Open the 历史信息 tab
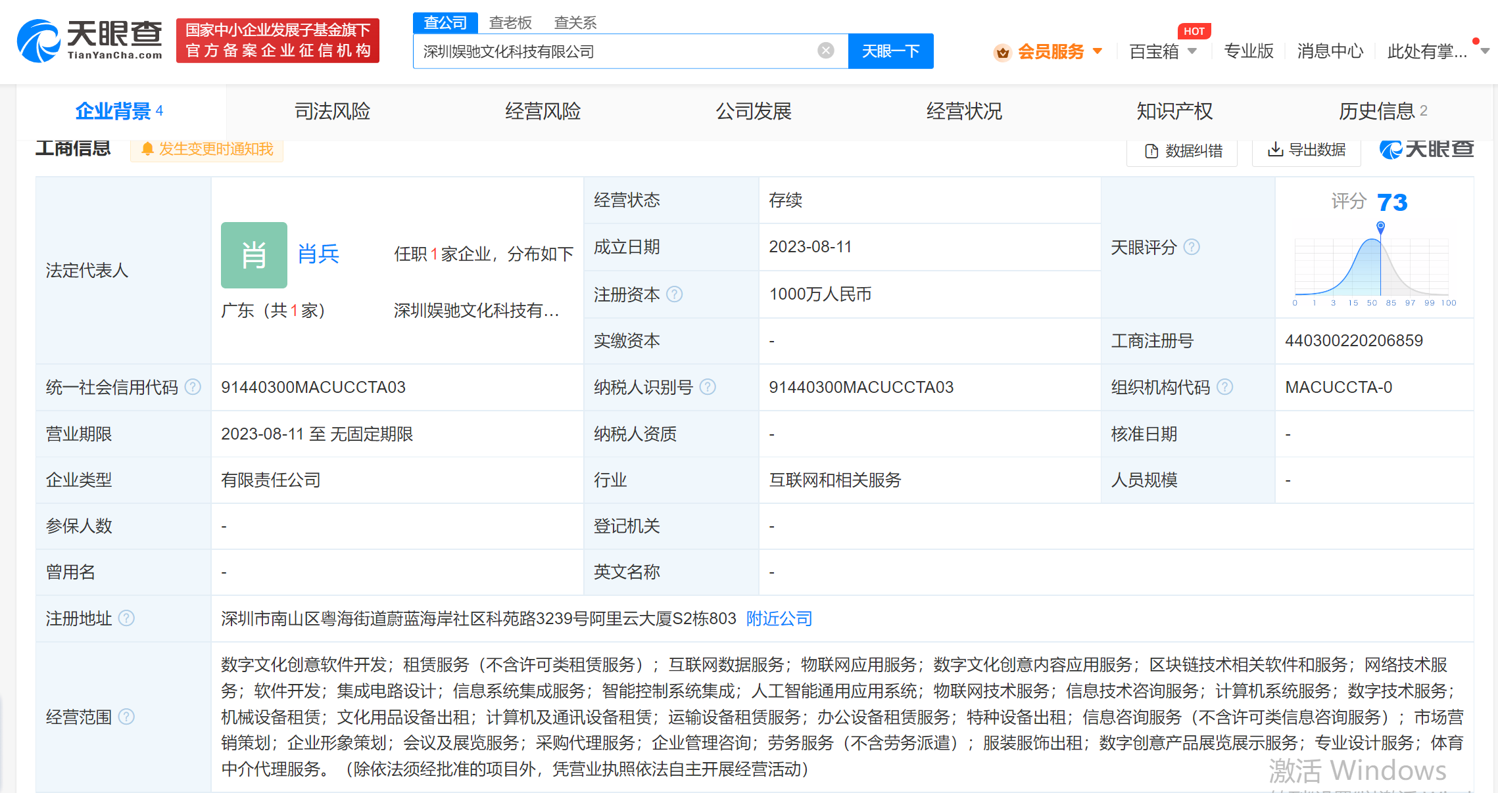 [x=1383, y=111]
